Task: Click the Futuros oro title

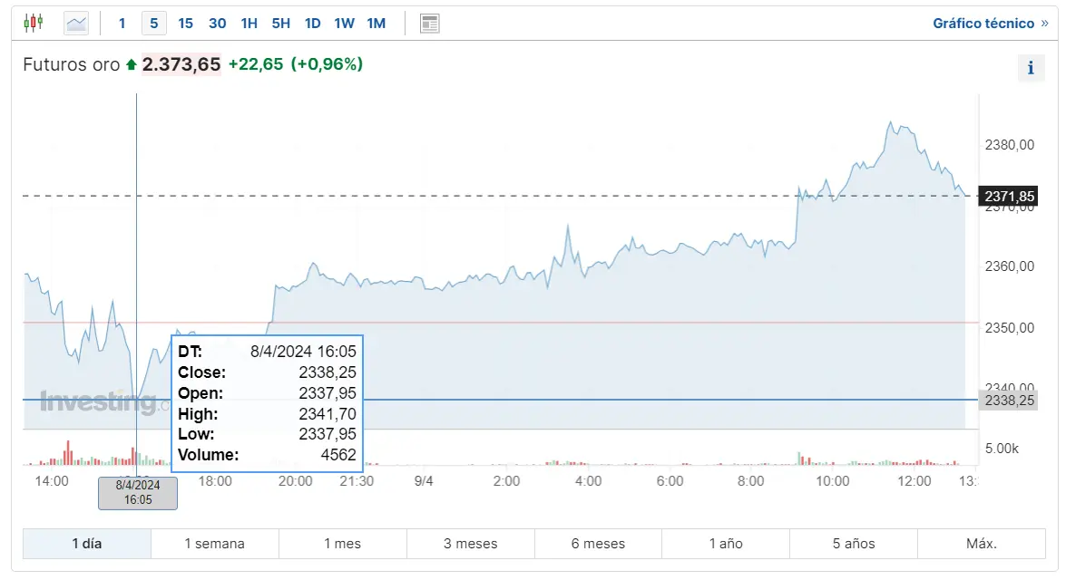Action: click(x=71, y=65)
